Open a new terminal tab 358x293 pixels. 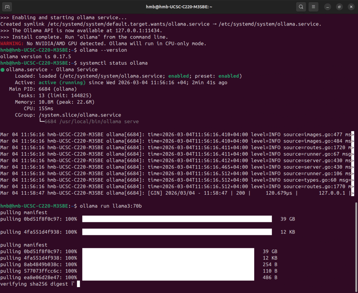tap(8, 7)
